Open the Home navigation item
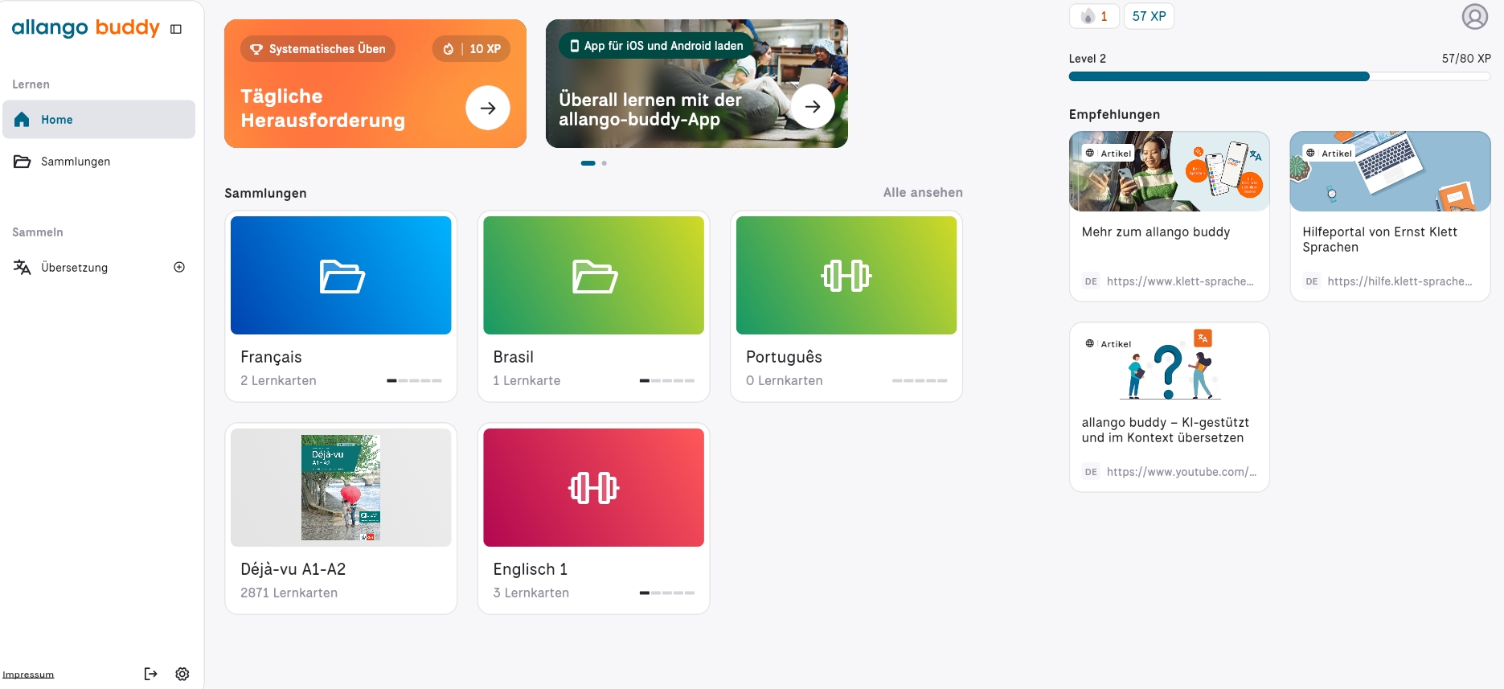The image size is (1504, 689). pos(99,119)
